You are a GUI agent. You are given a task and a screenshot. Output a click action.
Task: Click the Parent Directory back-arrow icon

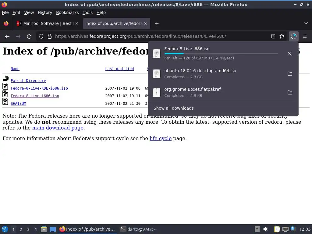pyautogui.click(x=5, y=79)
